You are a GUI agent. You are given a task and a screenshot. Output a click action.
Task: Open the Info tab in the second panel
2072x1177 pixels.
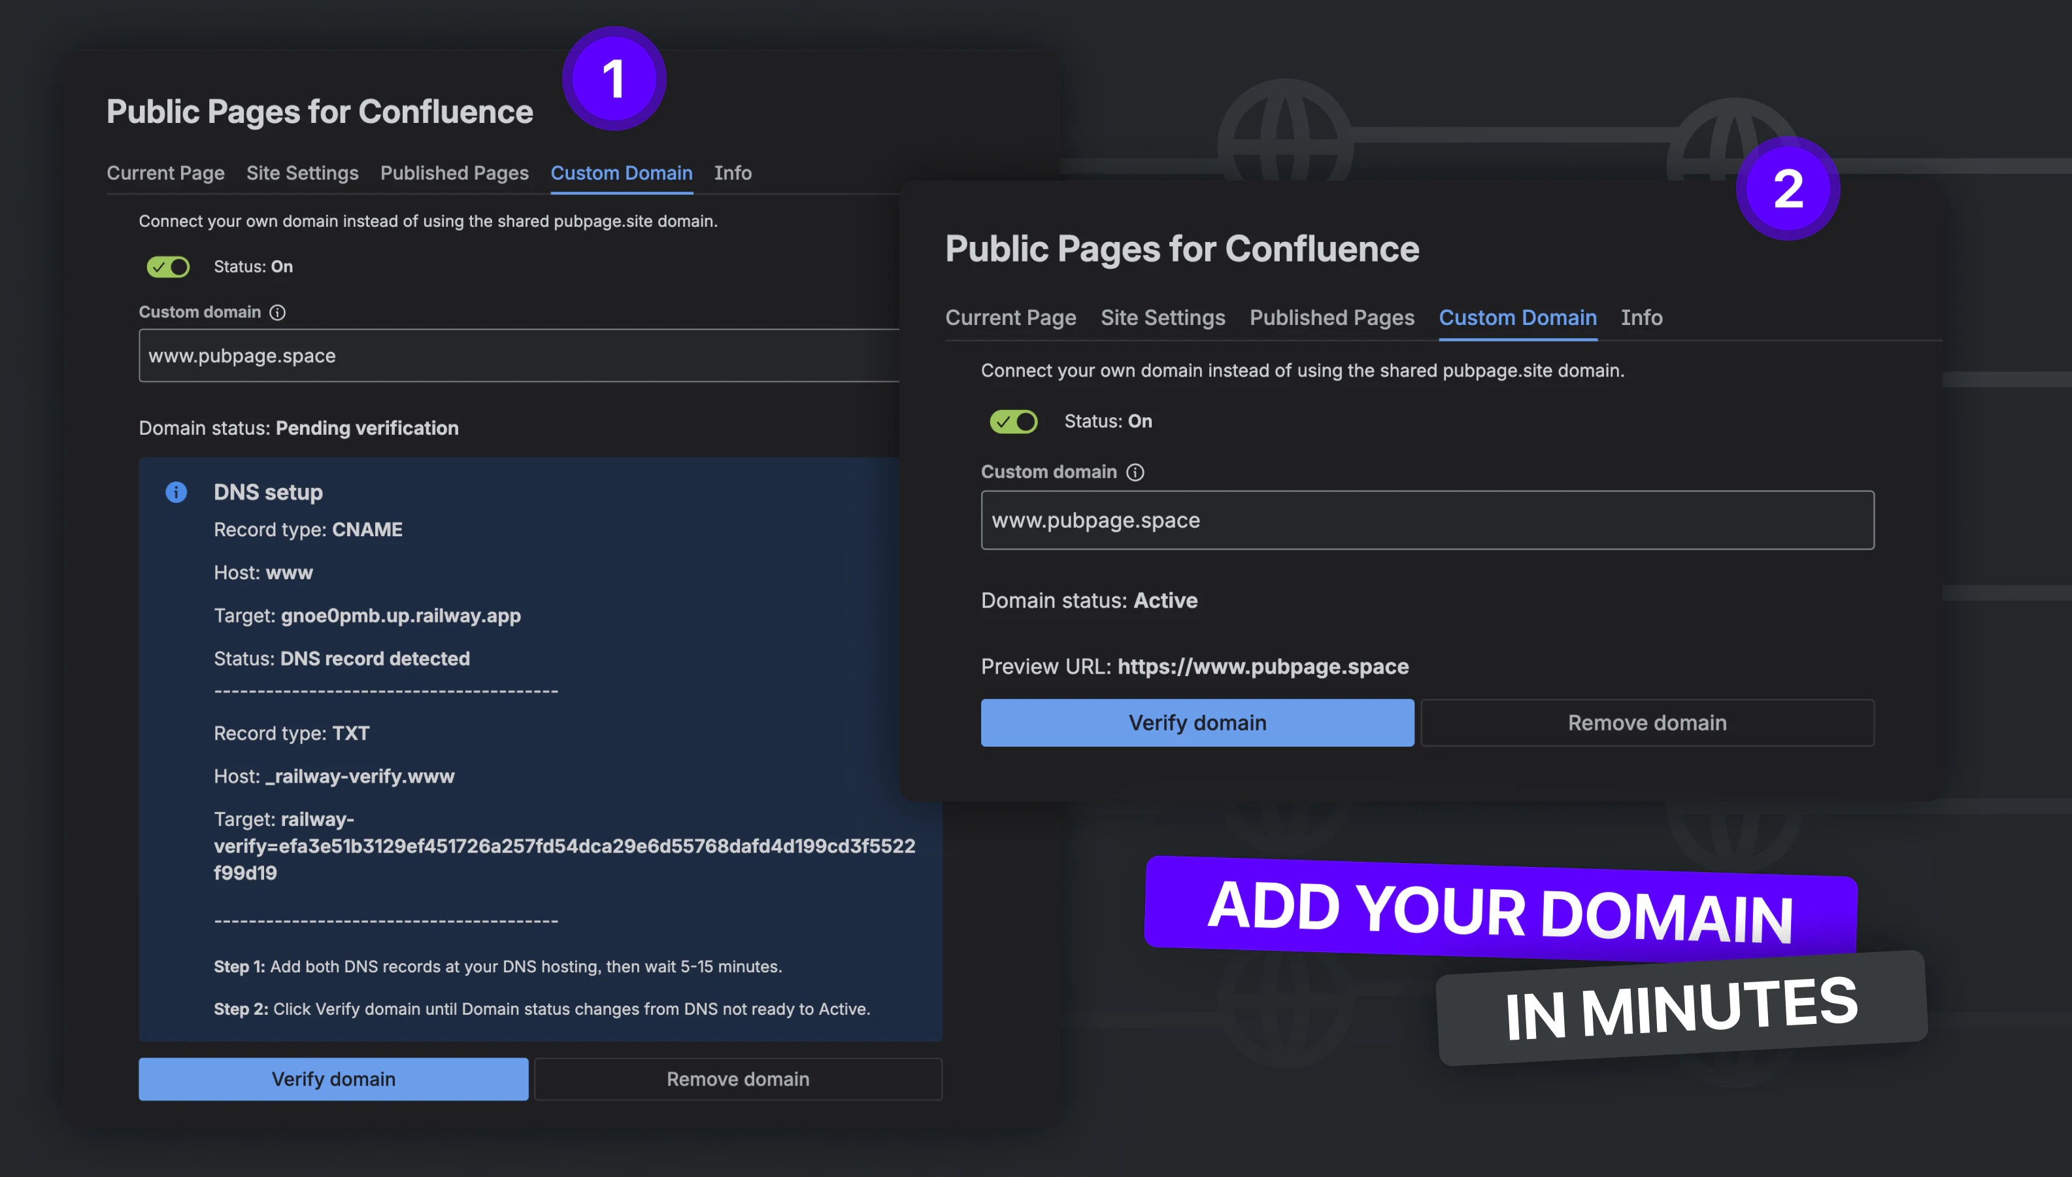pos(1641,318)
